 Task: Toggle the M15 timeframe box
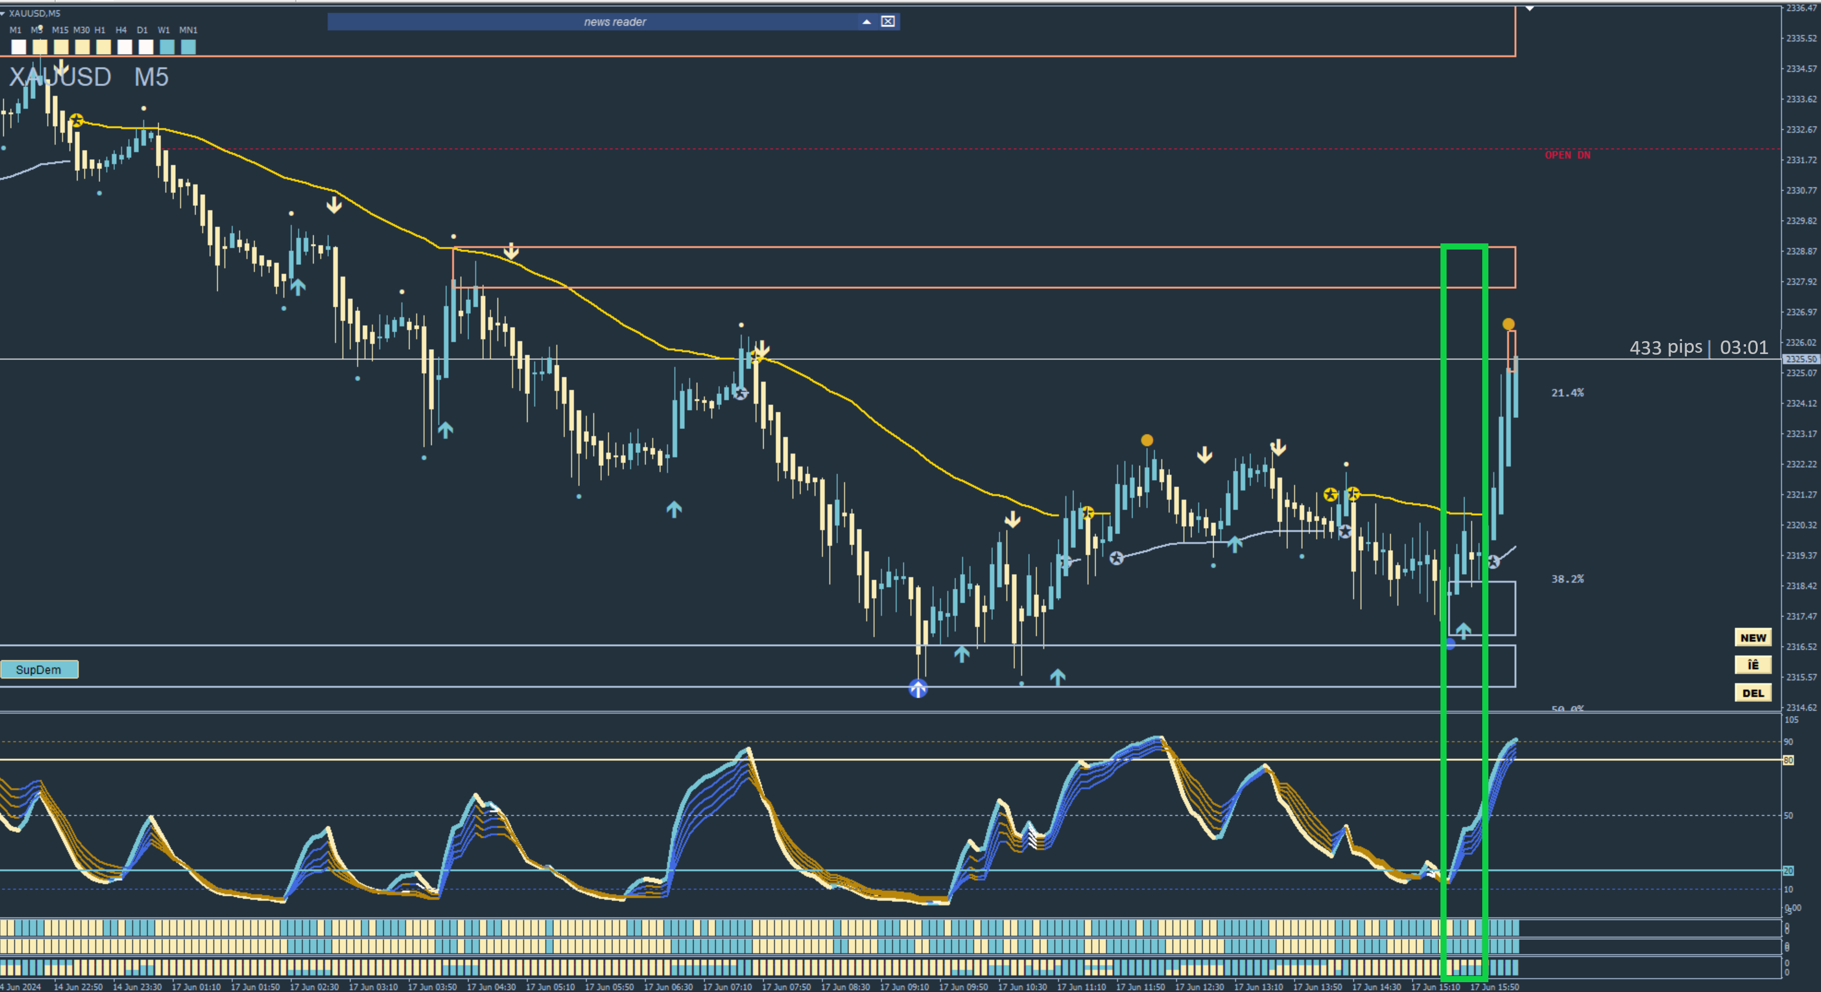coord(61,47)
